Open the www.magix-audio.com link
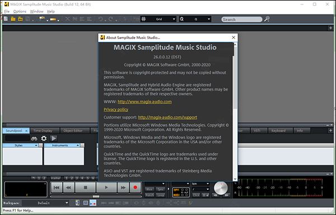This screenshot has width=336, height=215. (x=144, y=101)
